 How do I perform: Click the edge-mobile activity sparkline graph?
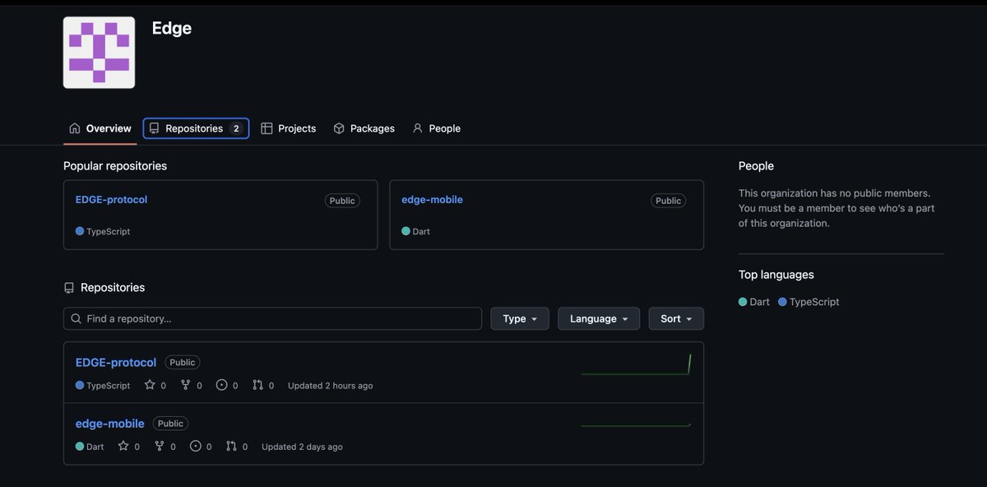tap(636, 424)
